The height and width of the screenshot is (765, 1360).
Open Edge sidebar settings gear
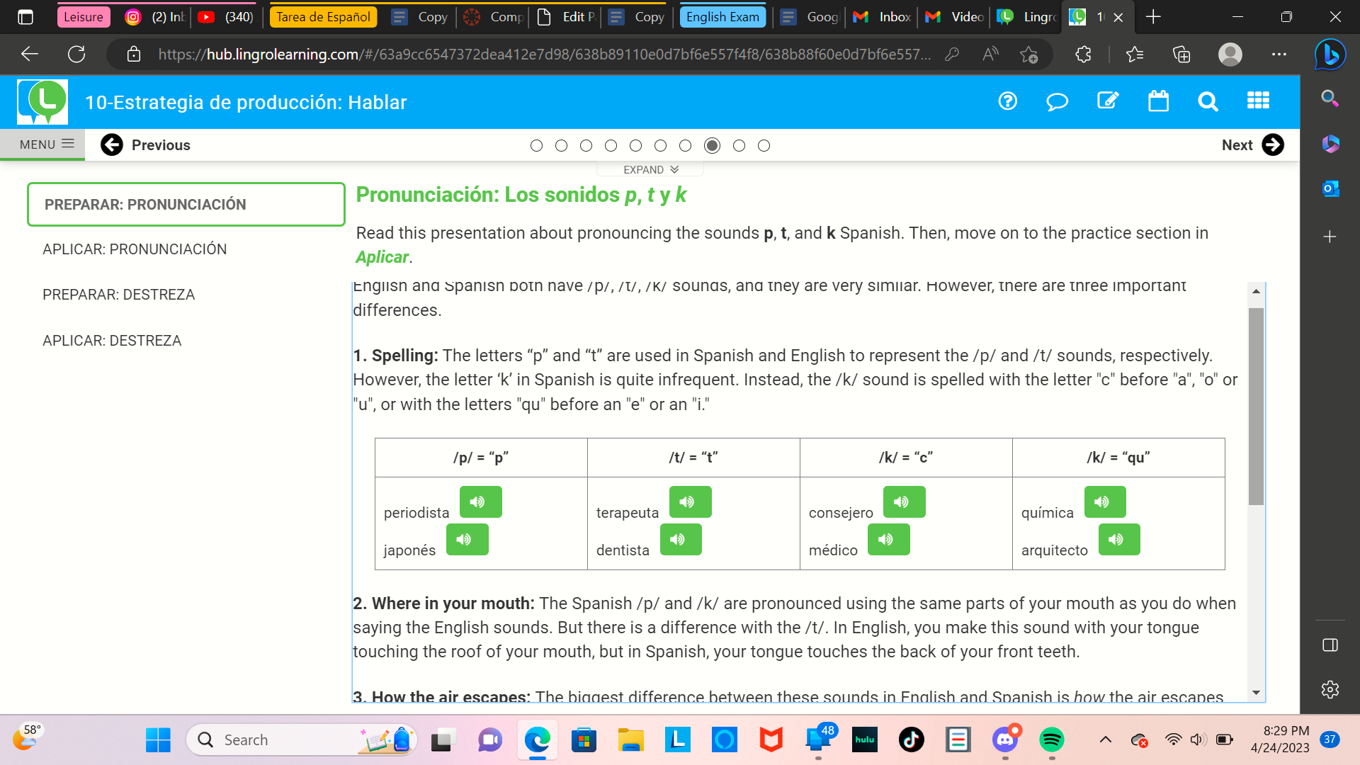click(1330, 689)
